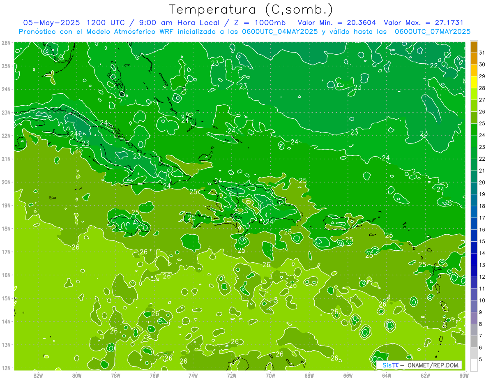Viewport: 493px width, 381px height.
Task: Select the white color bar segment below 5
Action: pyautogui.click(x=474, y=365)
